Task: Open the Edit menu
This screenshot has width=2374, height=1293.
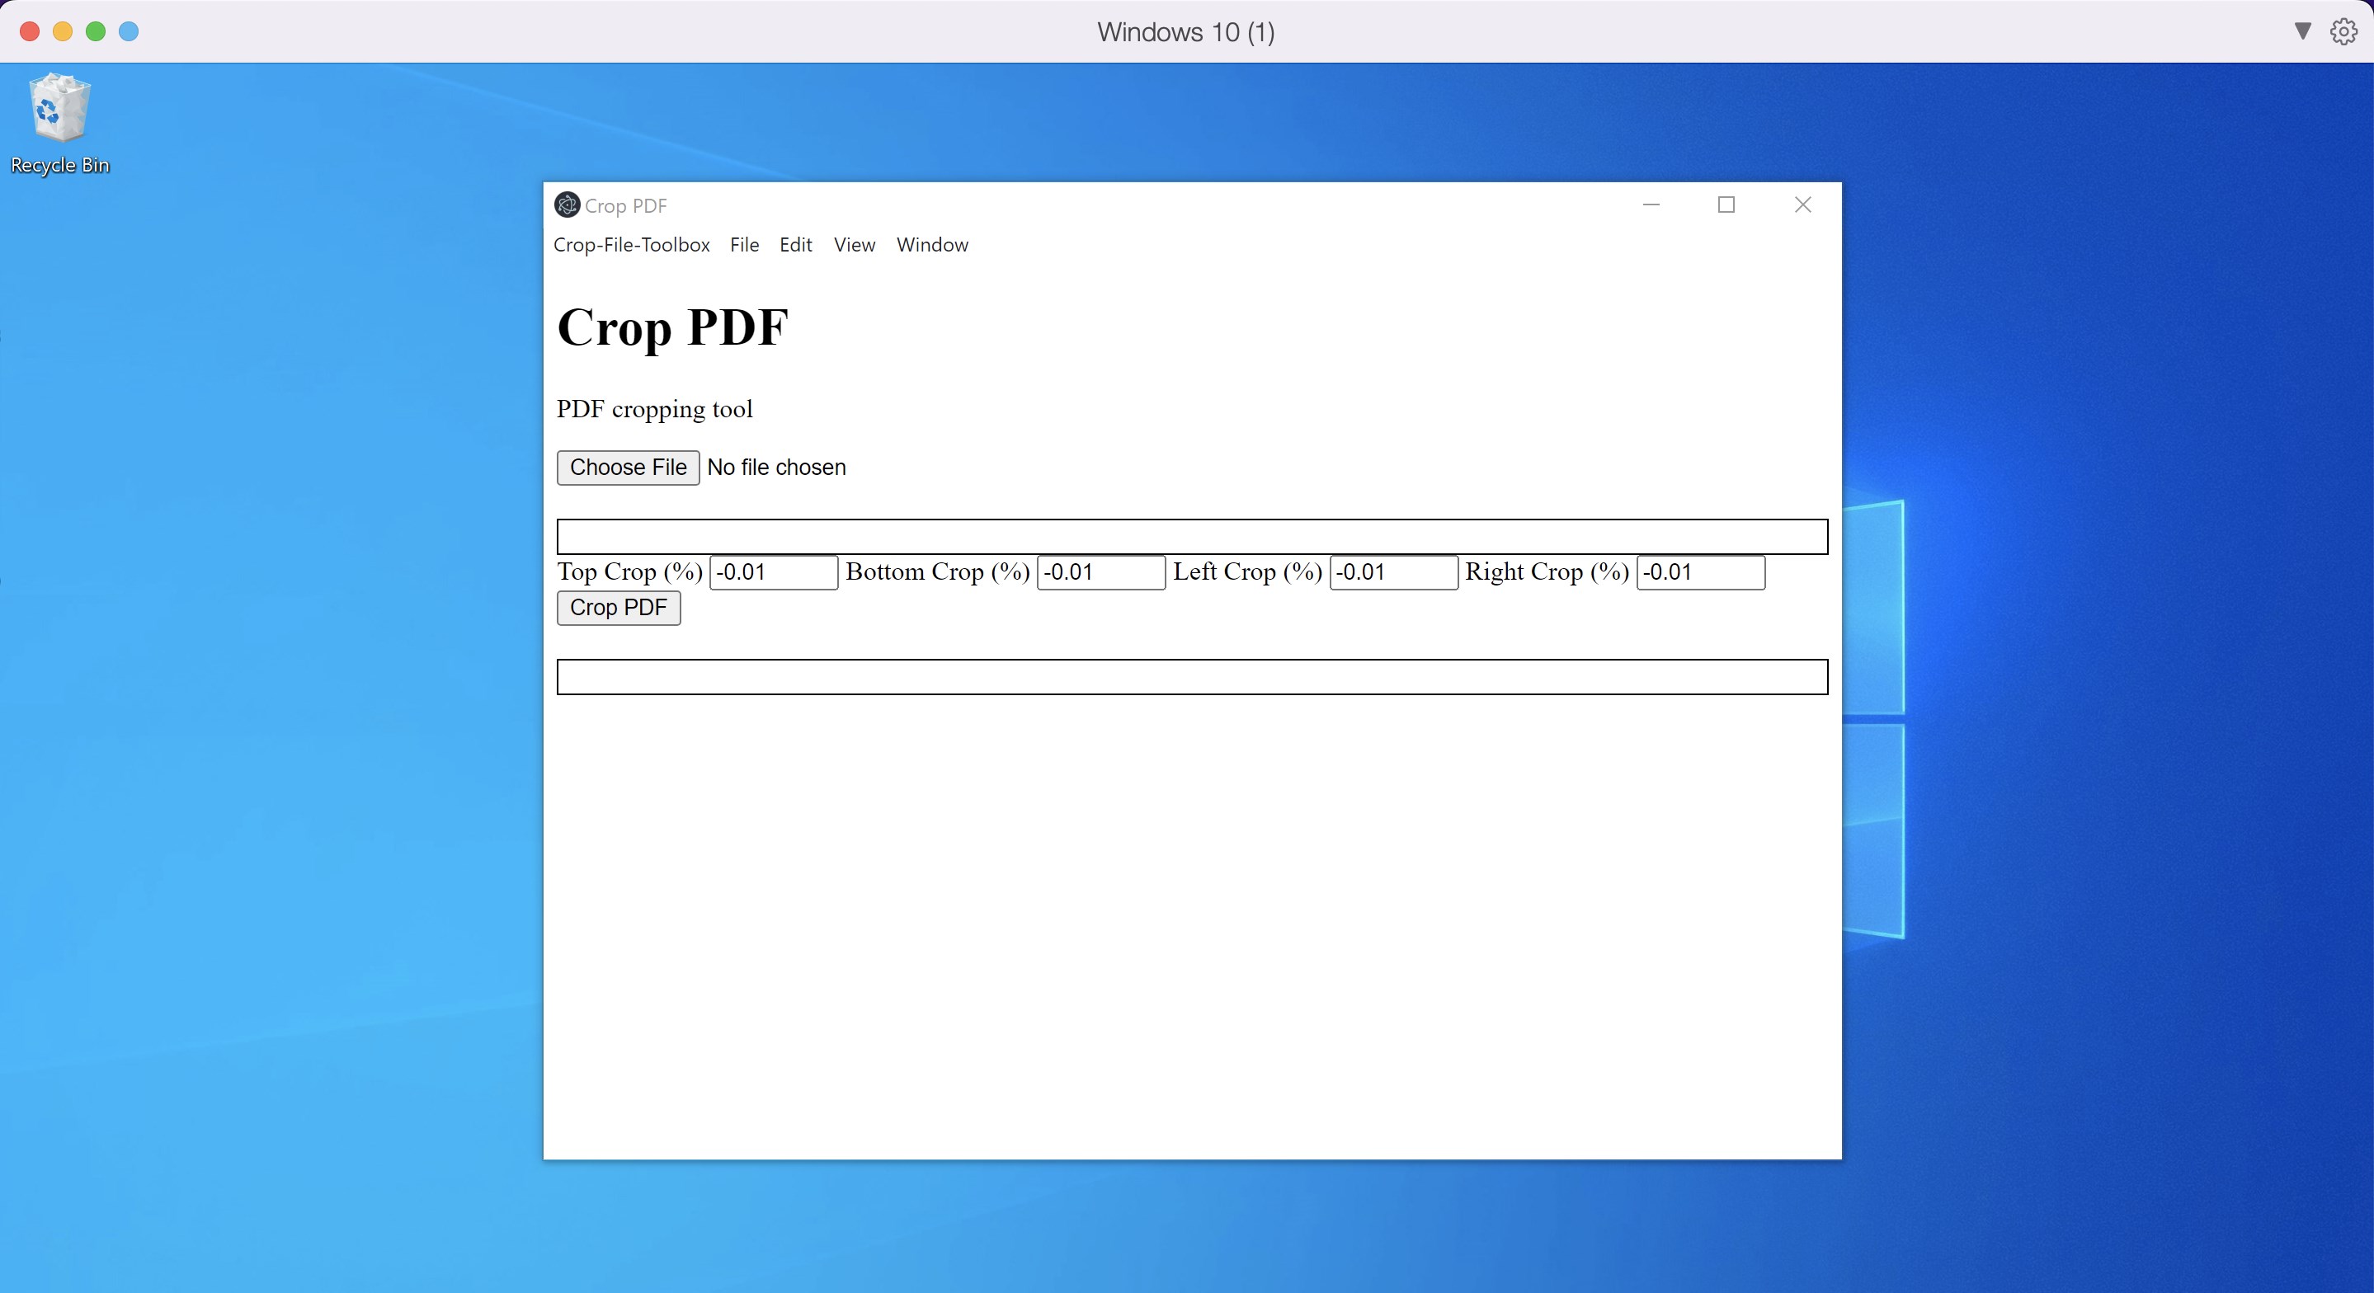Action: pyautogui.click(x=795, y=245)
